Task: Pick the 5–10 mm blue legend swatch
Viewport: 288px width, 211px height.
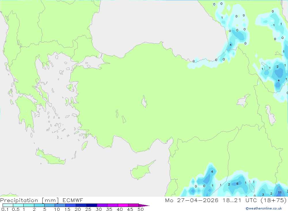Action: click(50, 205)
